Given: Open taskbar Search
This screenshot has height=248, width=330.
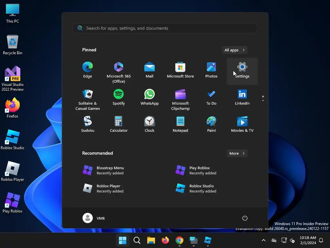Looking at the screenshot, I should [x=137, y=240].
